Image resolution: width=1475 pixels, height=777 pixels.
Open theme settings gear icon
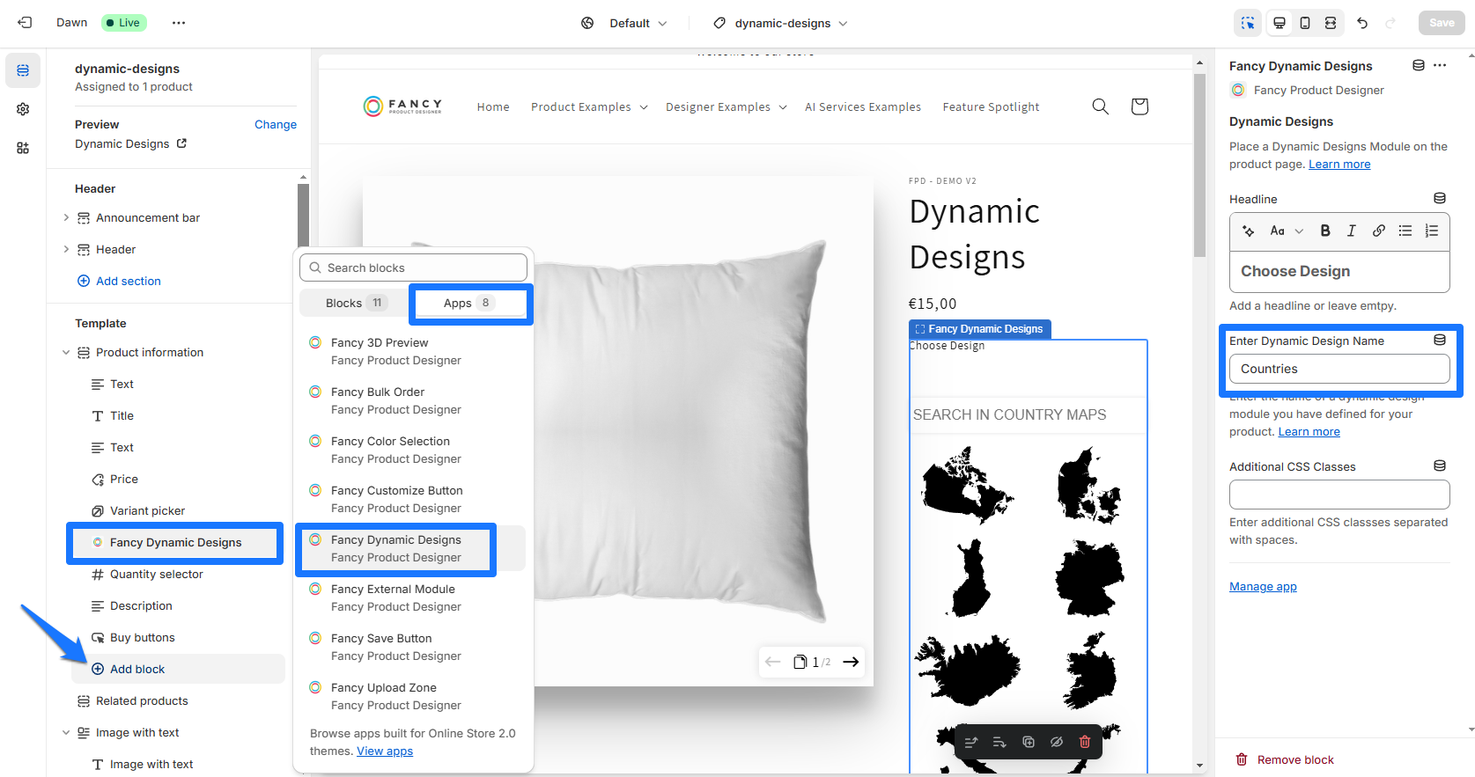pyautogui.click(x=23, y=109)
